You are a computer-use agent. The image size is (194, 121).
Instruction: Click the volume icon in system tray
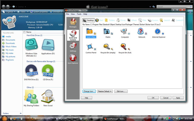(182, 119)
